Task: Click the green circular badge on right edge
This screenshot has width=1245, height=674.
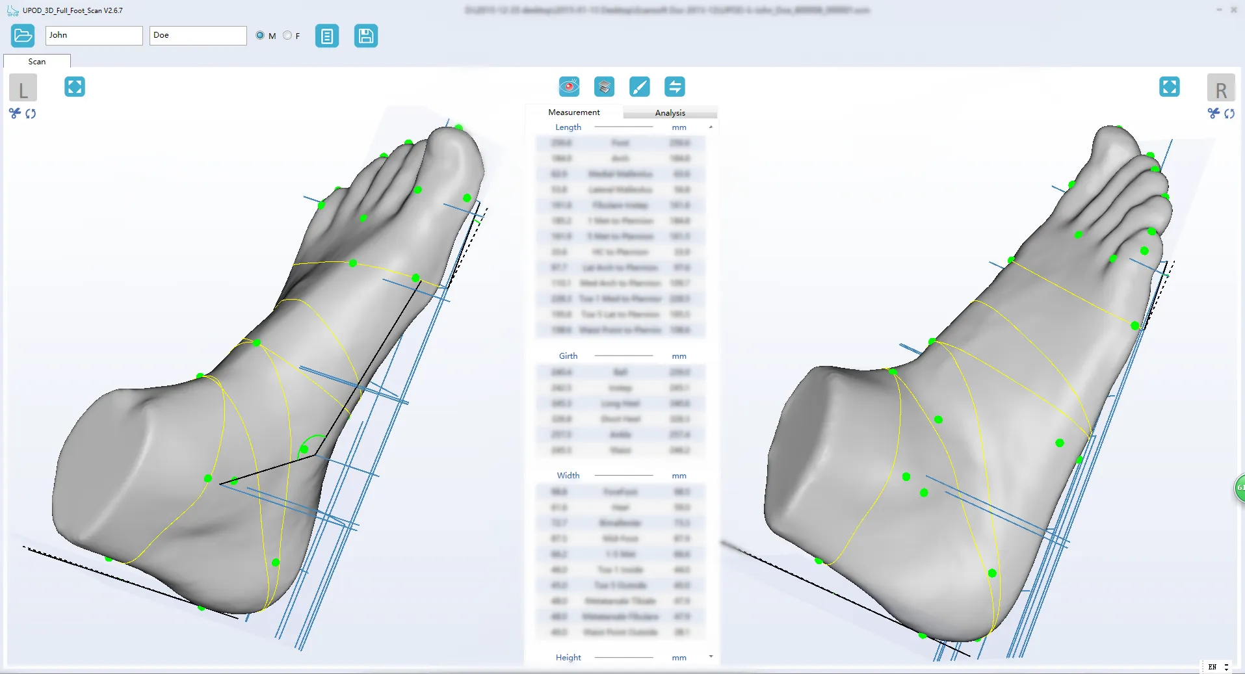Action: tap(1239, 488)
